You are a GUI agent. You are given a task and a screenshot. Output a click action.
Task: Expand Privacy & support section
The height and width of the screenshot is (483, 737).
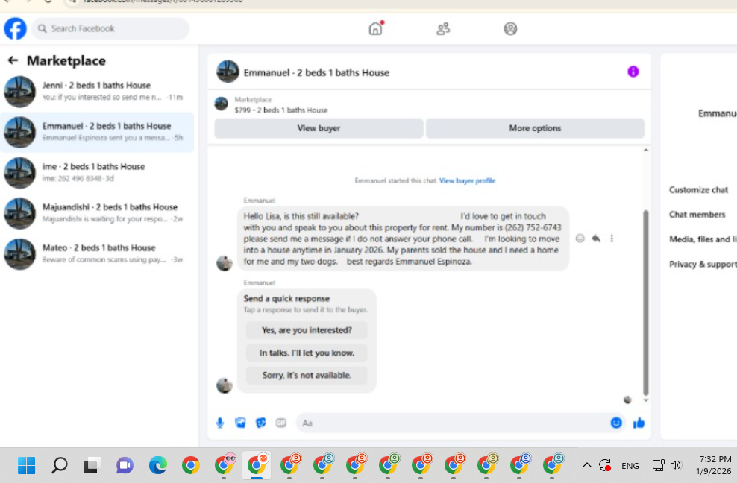tap(703, 264)
